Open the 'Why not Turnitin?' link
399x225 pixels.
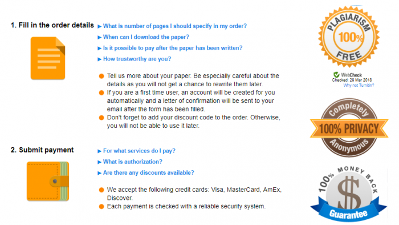359,85
